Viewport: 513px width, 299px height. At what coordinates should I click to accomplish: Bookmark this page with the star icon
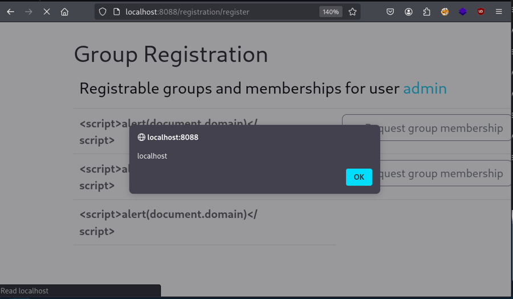coord(353,11)
